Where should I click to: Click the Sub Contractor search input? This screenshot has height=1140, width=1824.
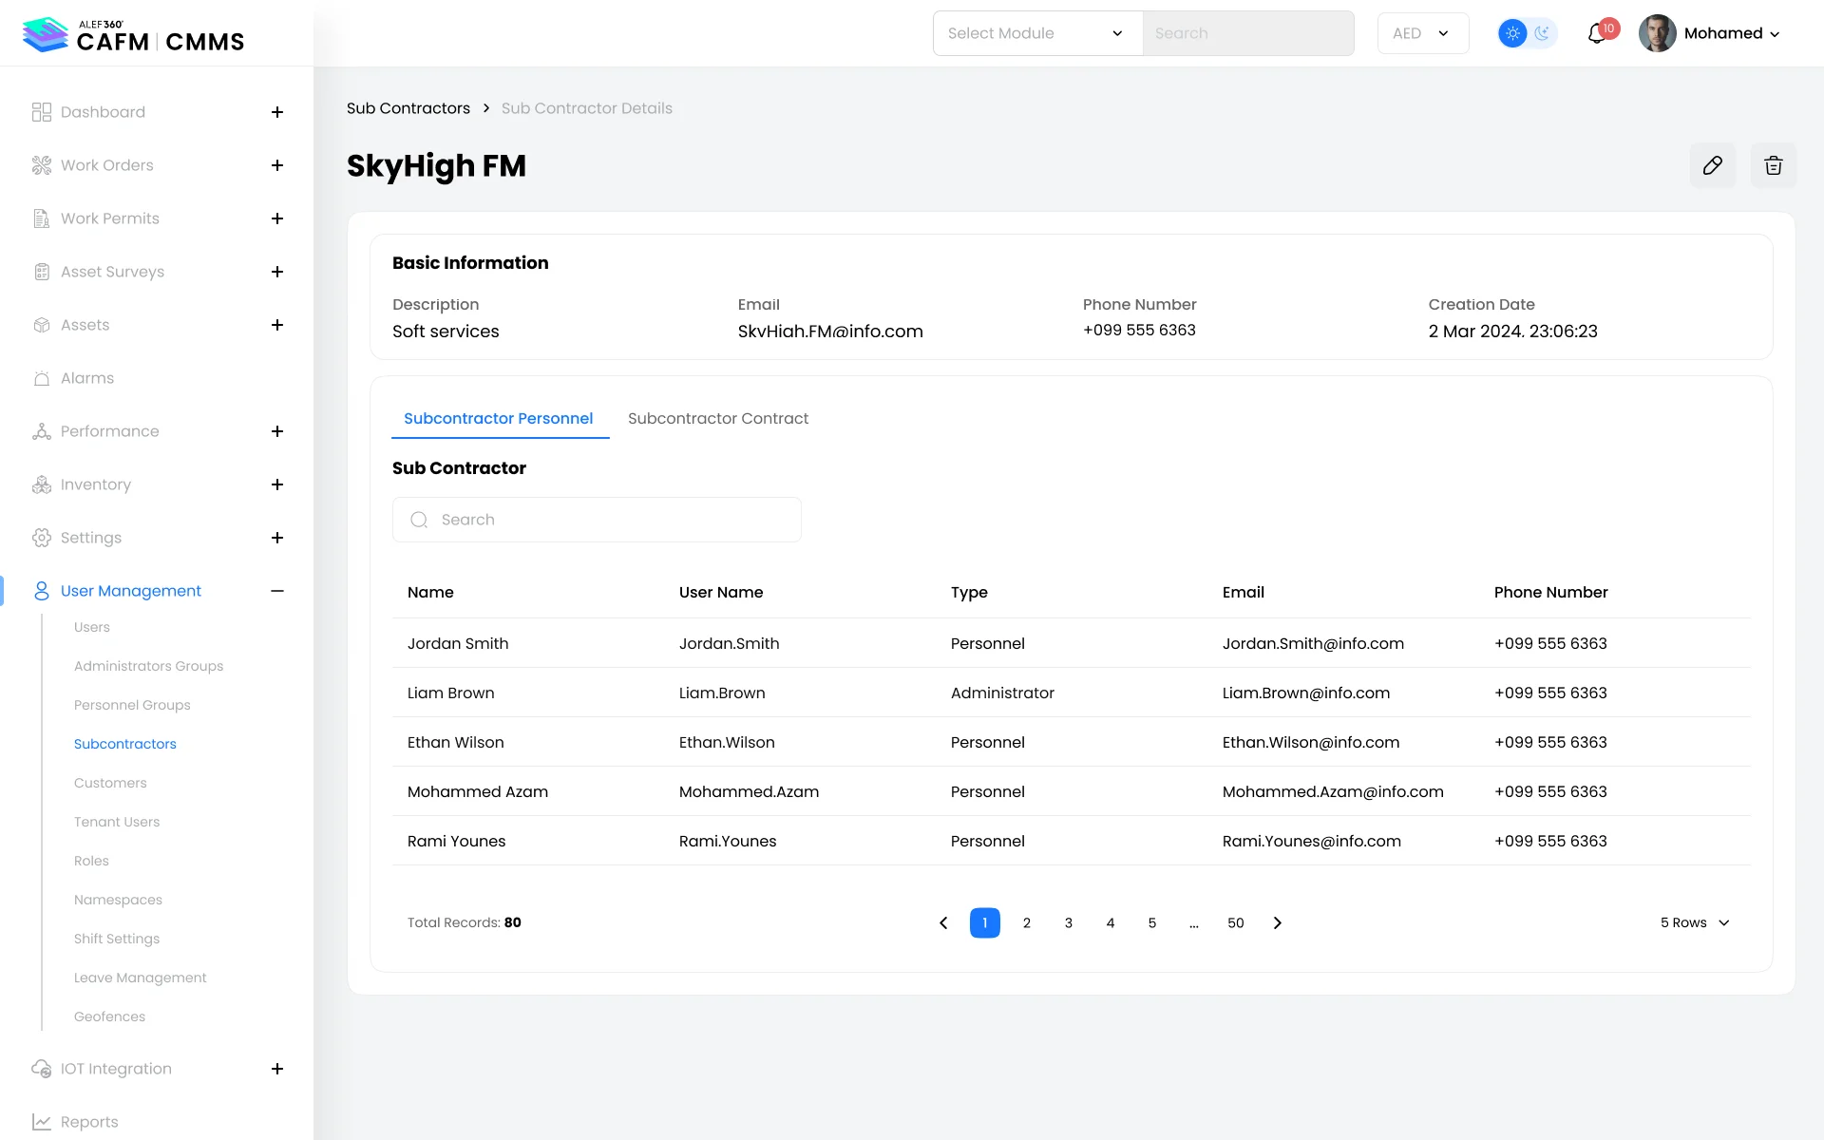click(597, 520)
